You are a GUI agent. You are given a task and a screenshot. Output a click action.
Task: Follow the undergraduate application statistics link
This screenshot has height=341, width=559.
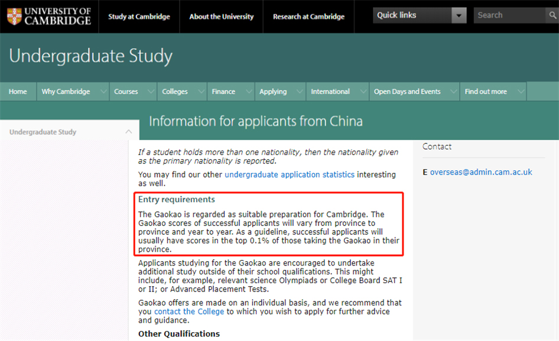290,175
